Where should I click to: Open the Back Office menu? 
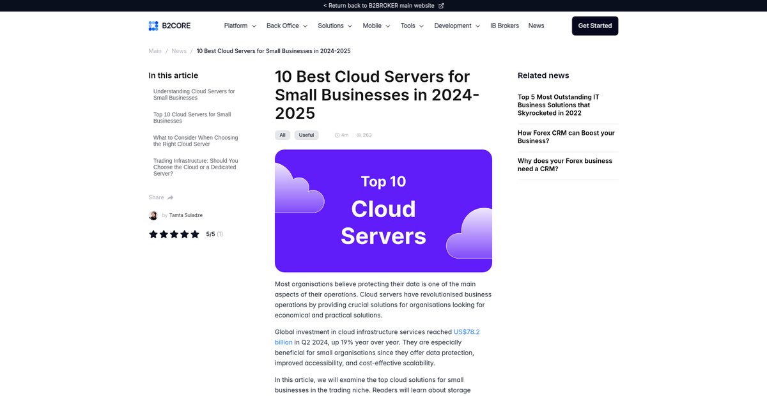pos(283,26)
